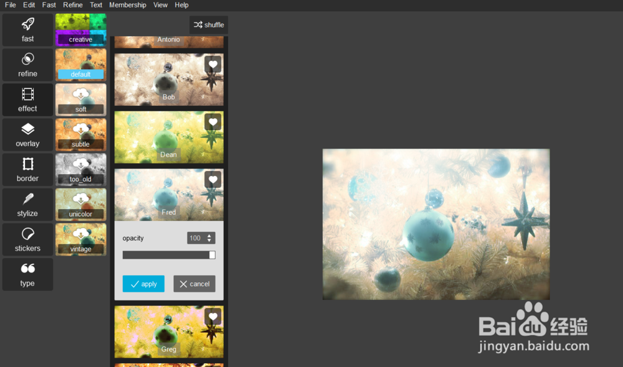
Task: Download the vintage effect pack
Action: click(80, 239)
